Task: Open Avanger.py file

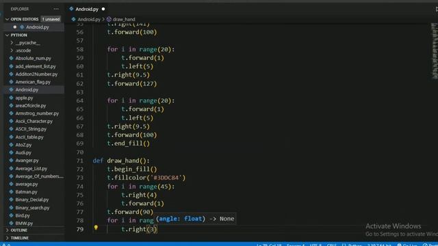Action: click(x=27, y=161)
